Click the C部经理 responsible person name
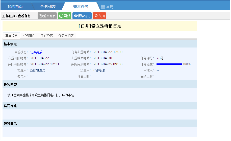 pos(99,70)
